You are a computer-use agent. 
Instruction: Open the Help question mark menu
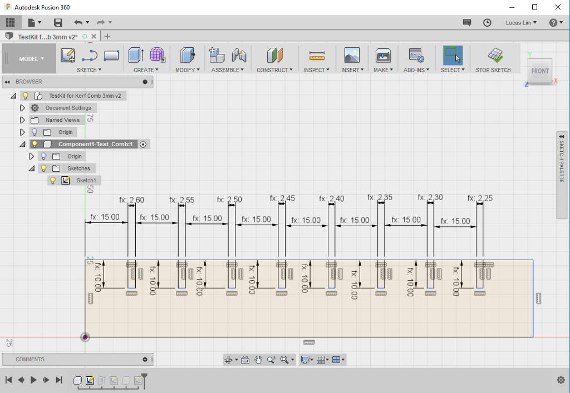556,22
